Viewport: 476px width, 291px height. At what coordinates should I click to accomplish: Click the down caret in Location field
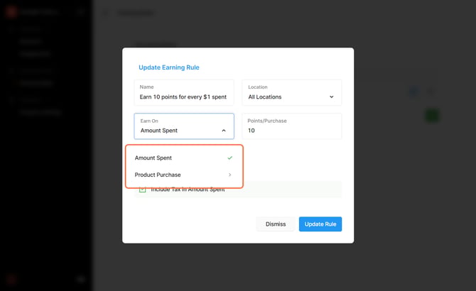tap(332, 97)
